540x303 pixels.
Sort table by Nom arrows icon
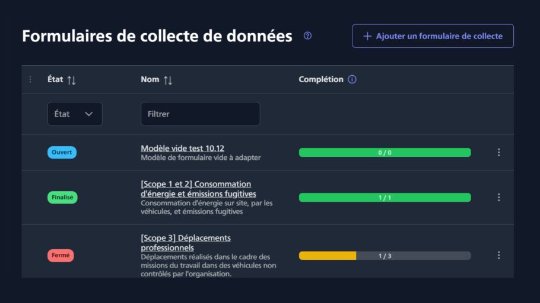pyautogui.click(x=168, y=80)
